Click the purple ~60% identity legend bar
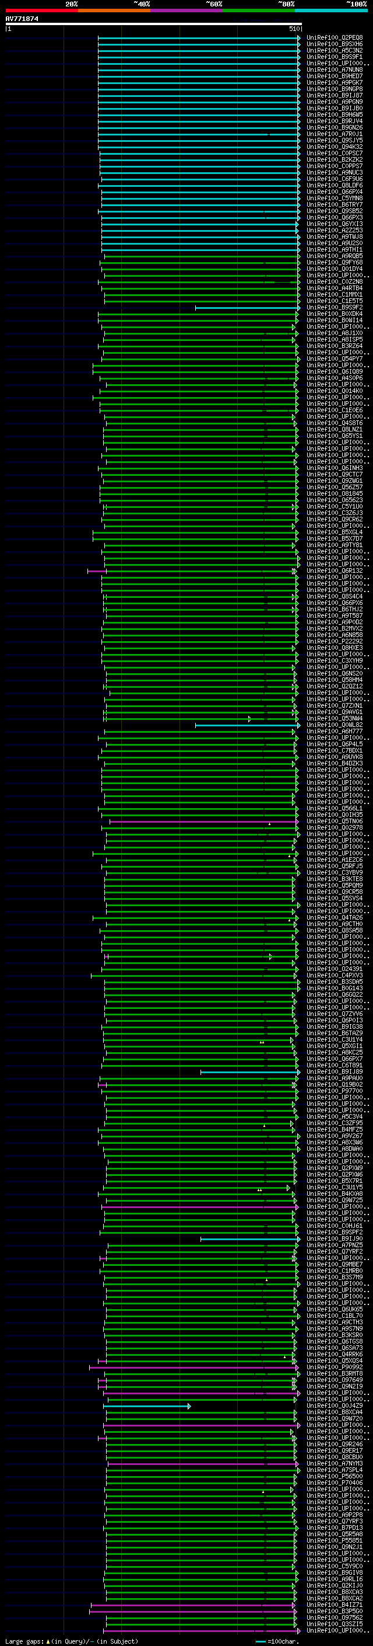 [x=187, y=11]
